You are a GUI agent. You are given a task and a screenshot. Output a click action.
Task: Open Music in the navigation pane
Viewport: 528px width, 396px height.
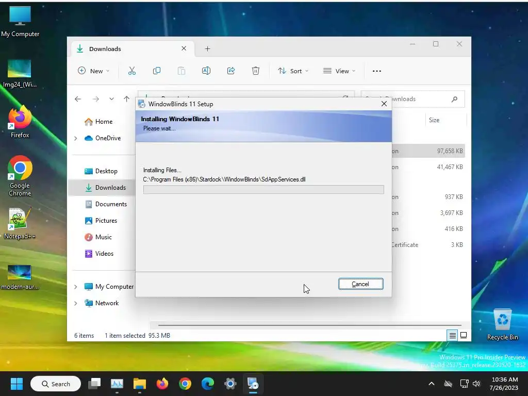pyautogui.click(x=98, y=237)
